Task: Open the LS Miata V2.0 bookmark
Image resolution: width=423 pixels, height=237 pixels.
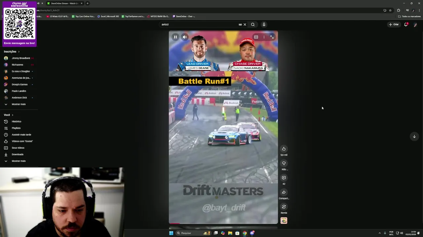Action: [x=58, y=16]
